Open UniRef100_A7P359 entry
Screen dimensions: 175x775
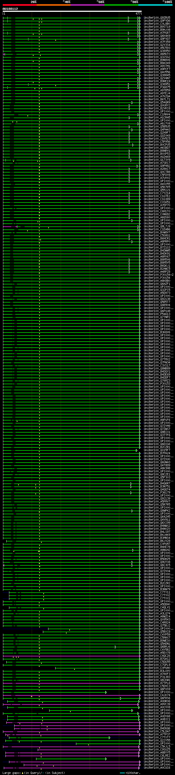click(x=157, y=42)
